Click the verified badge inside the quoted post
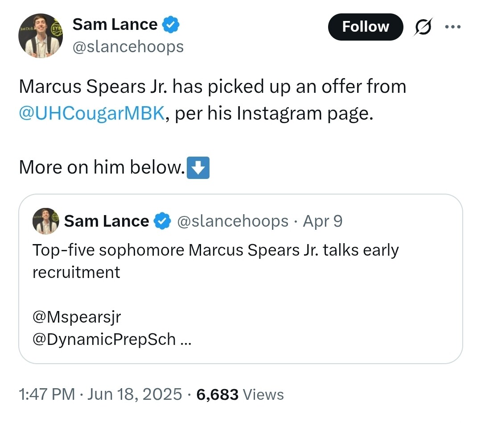Viewport: 481px width, 423px height. point(163,221)
